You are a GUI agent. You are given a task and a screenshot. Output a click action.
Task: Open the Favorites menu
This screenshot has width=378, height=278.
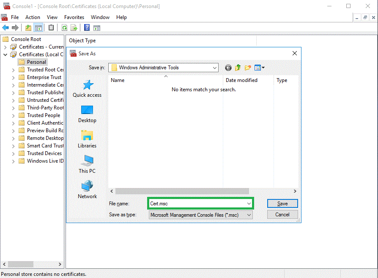(74, 17)
